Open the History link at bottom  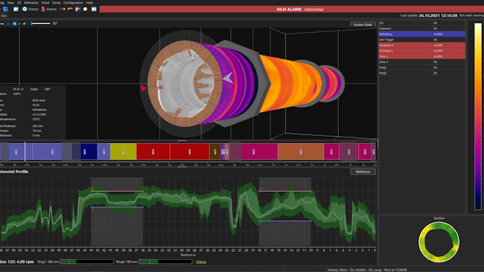[201, 262]
